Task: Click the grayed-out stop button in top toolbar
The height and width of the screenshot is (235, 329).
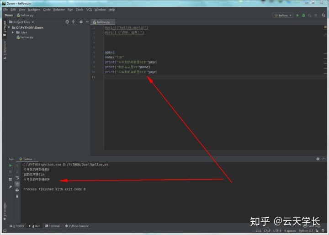Action: pos(316,16)
